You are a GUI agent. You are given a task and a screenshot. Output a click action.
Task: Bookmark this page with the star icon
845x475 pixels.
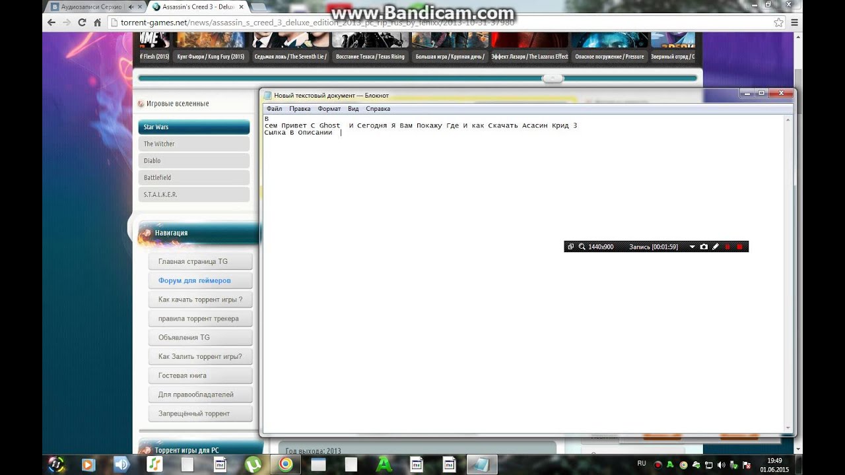coord(779,22)
